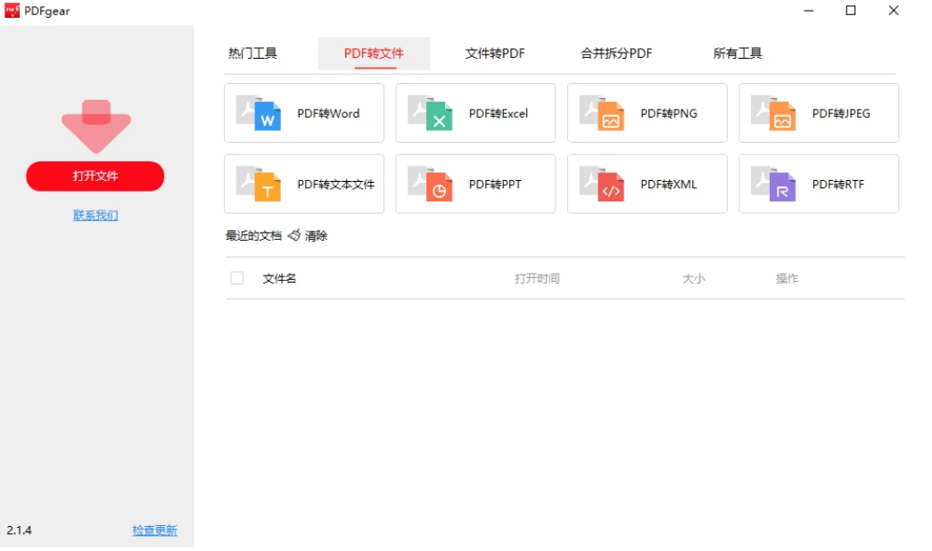This screenshot has width=932, height=551.
Task: Click the PDF转PPT red icon
Action: pyautogui.click(x=431, y=184)
